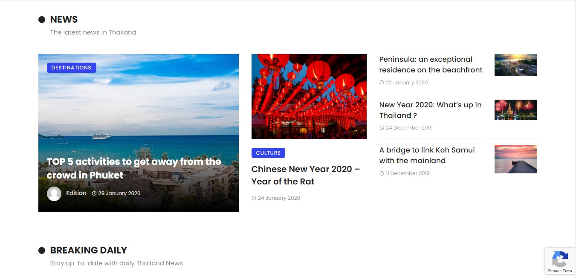The image size is (576, 279).
Task: Click the red lanterns article image
Action: click(x=309, y=96)
